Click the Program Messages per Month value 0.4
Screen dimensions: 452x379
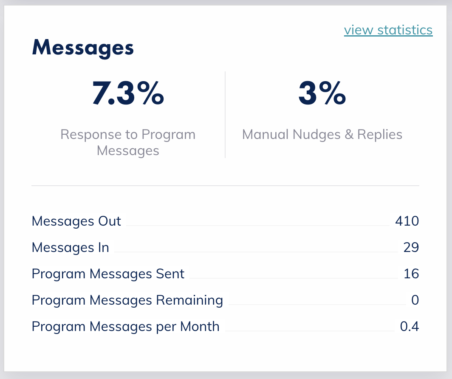click(410, 327)
